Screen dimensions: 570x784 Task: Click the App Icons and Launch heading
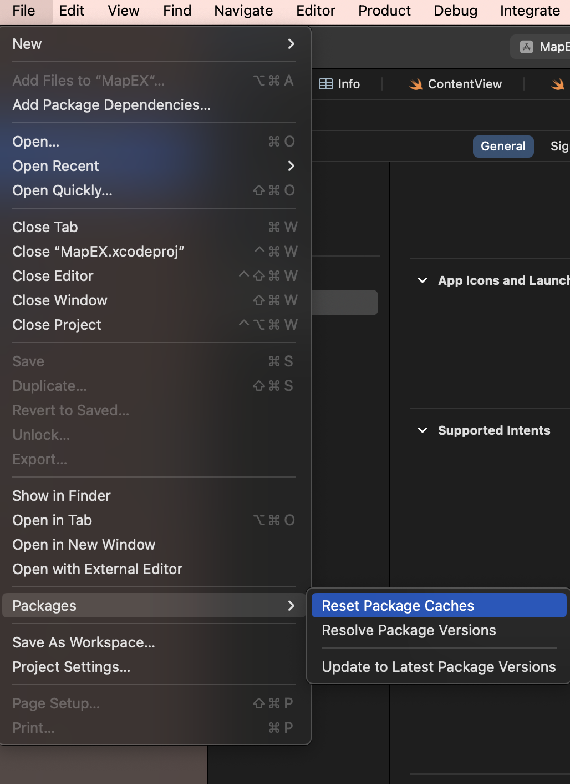pyautogui.click(x=503, y=280)
